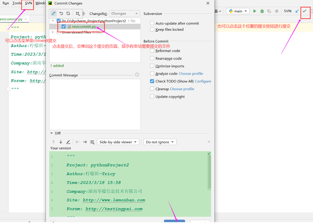Enable Auto-update after commit checkbox
The height and width of the screenshot is (223, 313).
pos(152,23)
